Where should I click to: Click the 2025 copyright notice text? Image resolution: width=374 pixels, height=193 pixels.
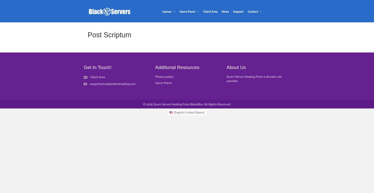(x=187, y=104)
